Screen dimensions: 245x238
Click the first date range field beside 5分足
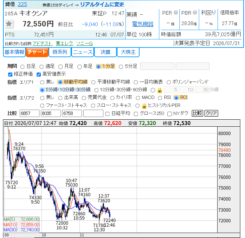click(157, 66)
